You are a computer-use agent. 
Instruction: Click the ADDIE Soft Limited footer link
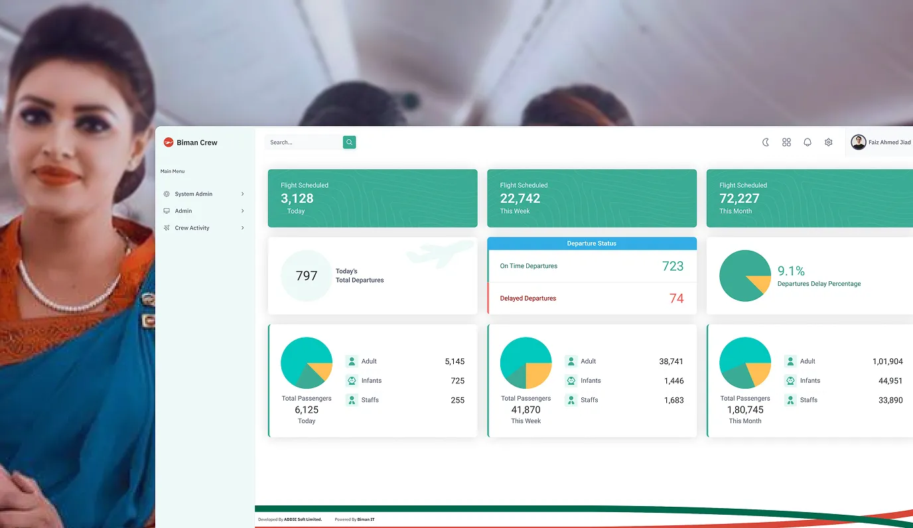[303, 519]
